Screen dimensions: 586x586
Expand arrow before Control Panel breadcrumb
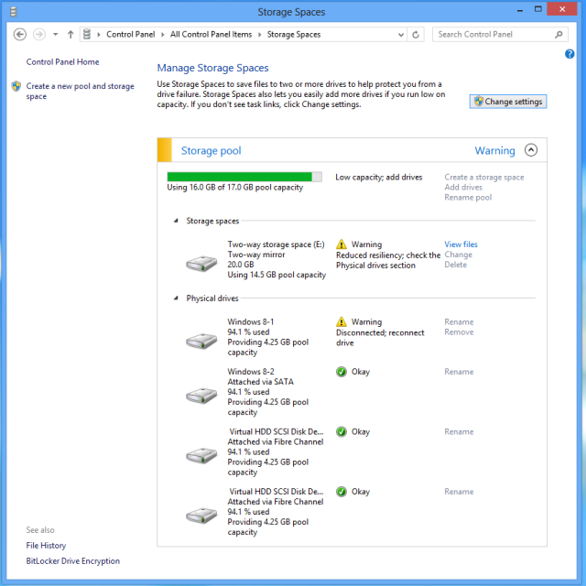[x=99, y=35]
